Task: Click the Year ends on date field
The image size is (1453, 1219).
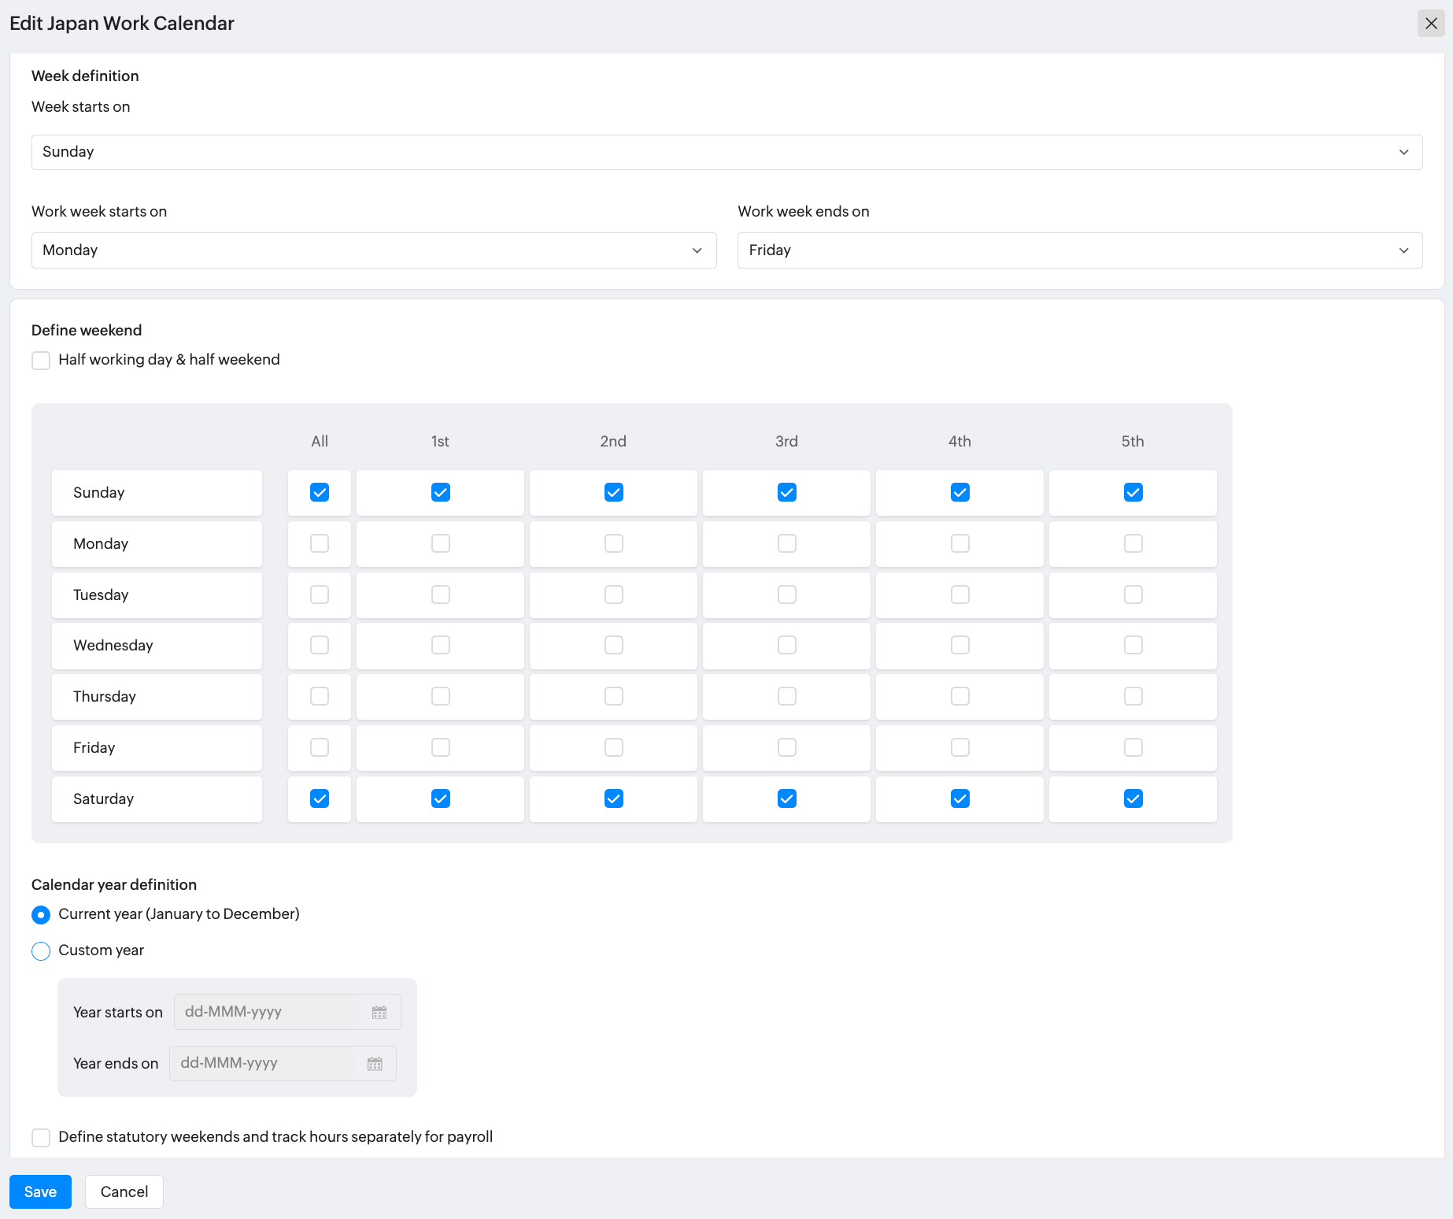Action: (x=283, y=1063)
